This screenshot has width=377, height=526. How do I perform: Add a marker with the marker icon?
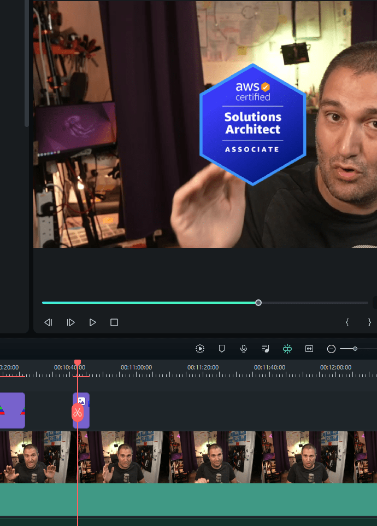click(x=222, y=349)
